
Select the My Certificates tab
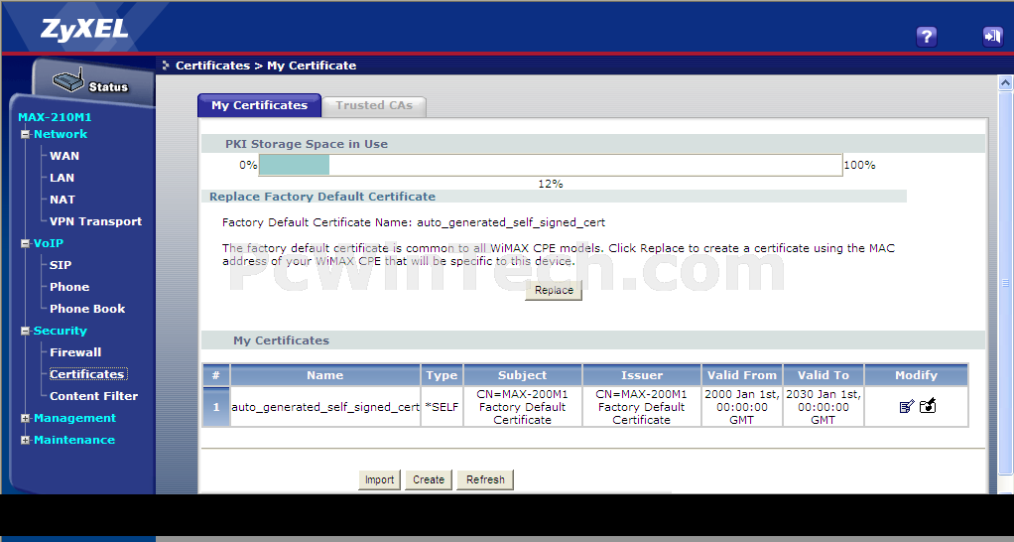[x=259, y=105]
